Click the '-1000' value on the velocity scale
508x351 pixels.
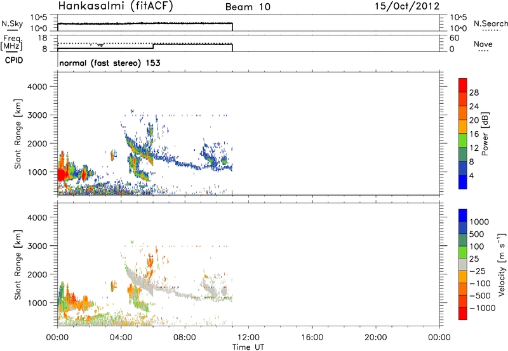pyautogui.click(x=483, y=308)
